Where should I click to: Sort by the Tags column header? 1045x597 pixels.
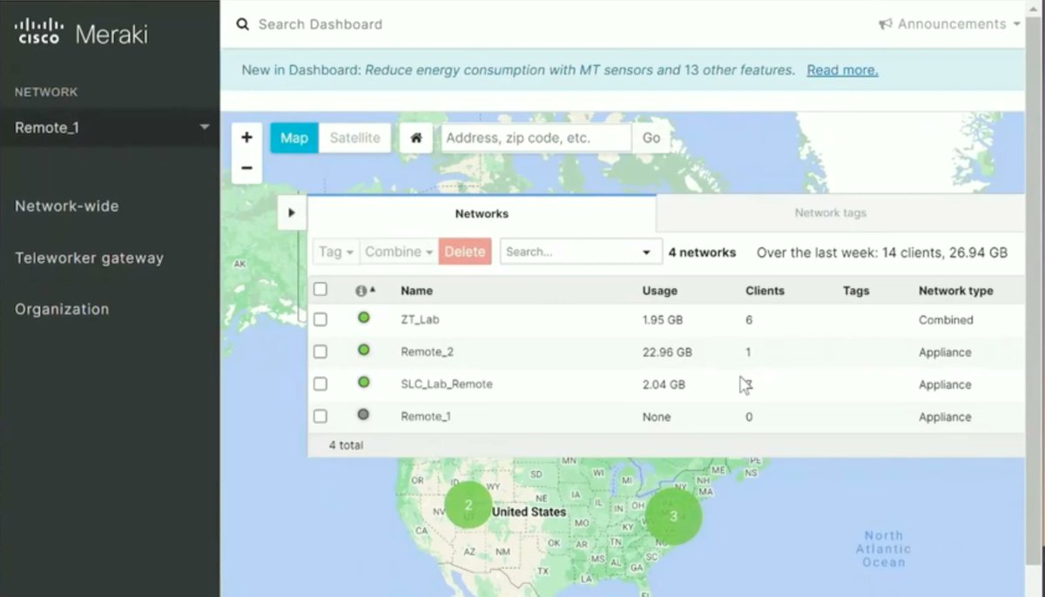pos(856,291)
